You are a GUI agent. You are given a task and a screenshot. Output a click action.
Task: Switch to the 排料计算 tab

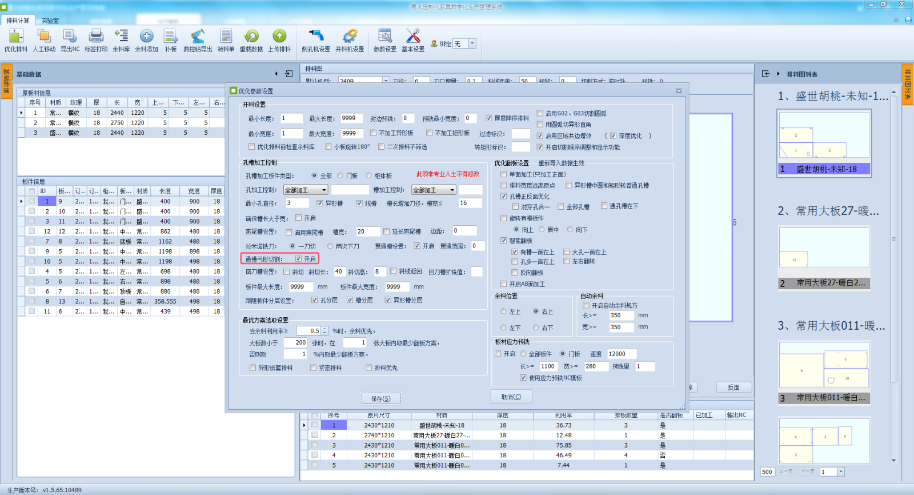coord(18,21)
